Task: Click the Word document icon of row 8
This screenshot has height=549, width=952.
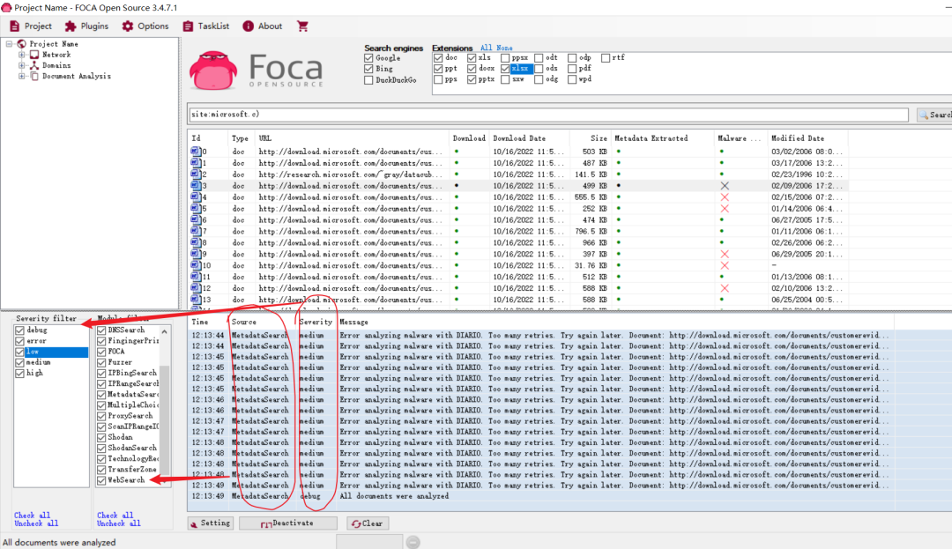Action: pos(196,242)
